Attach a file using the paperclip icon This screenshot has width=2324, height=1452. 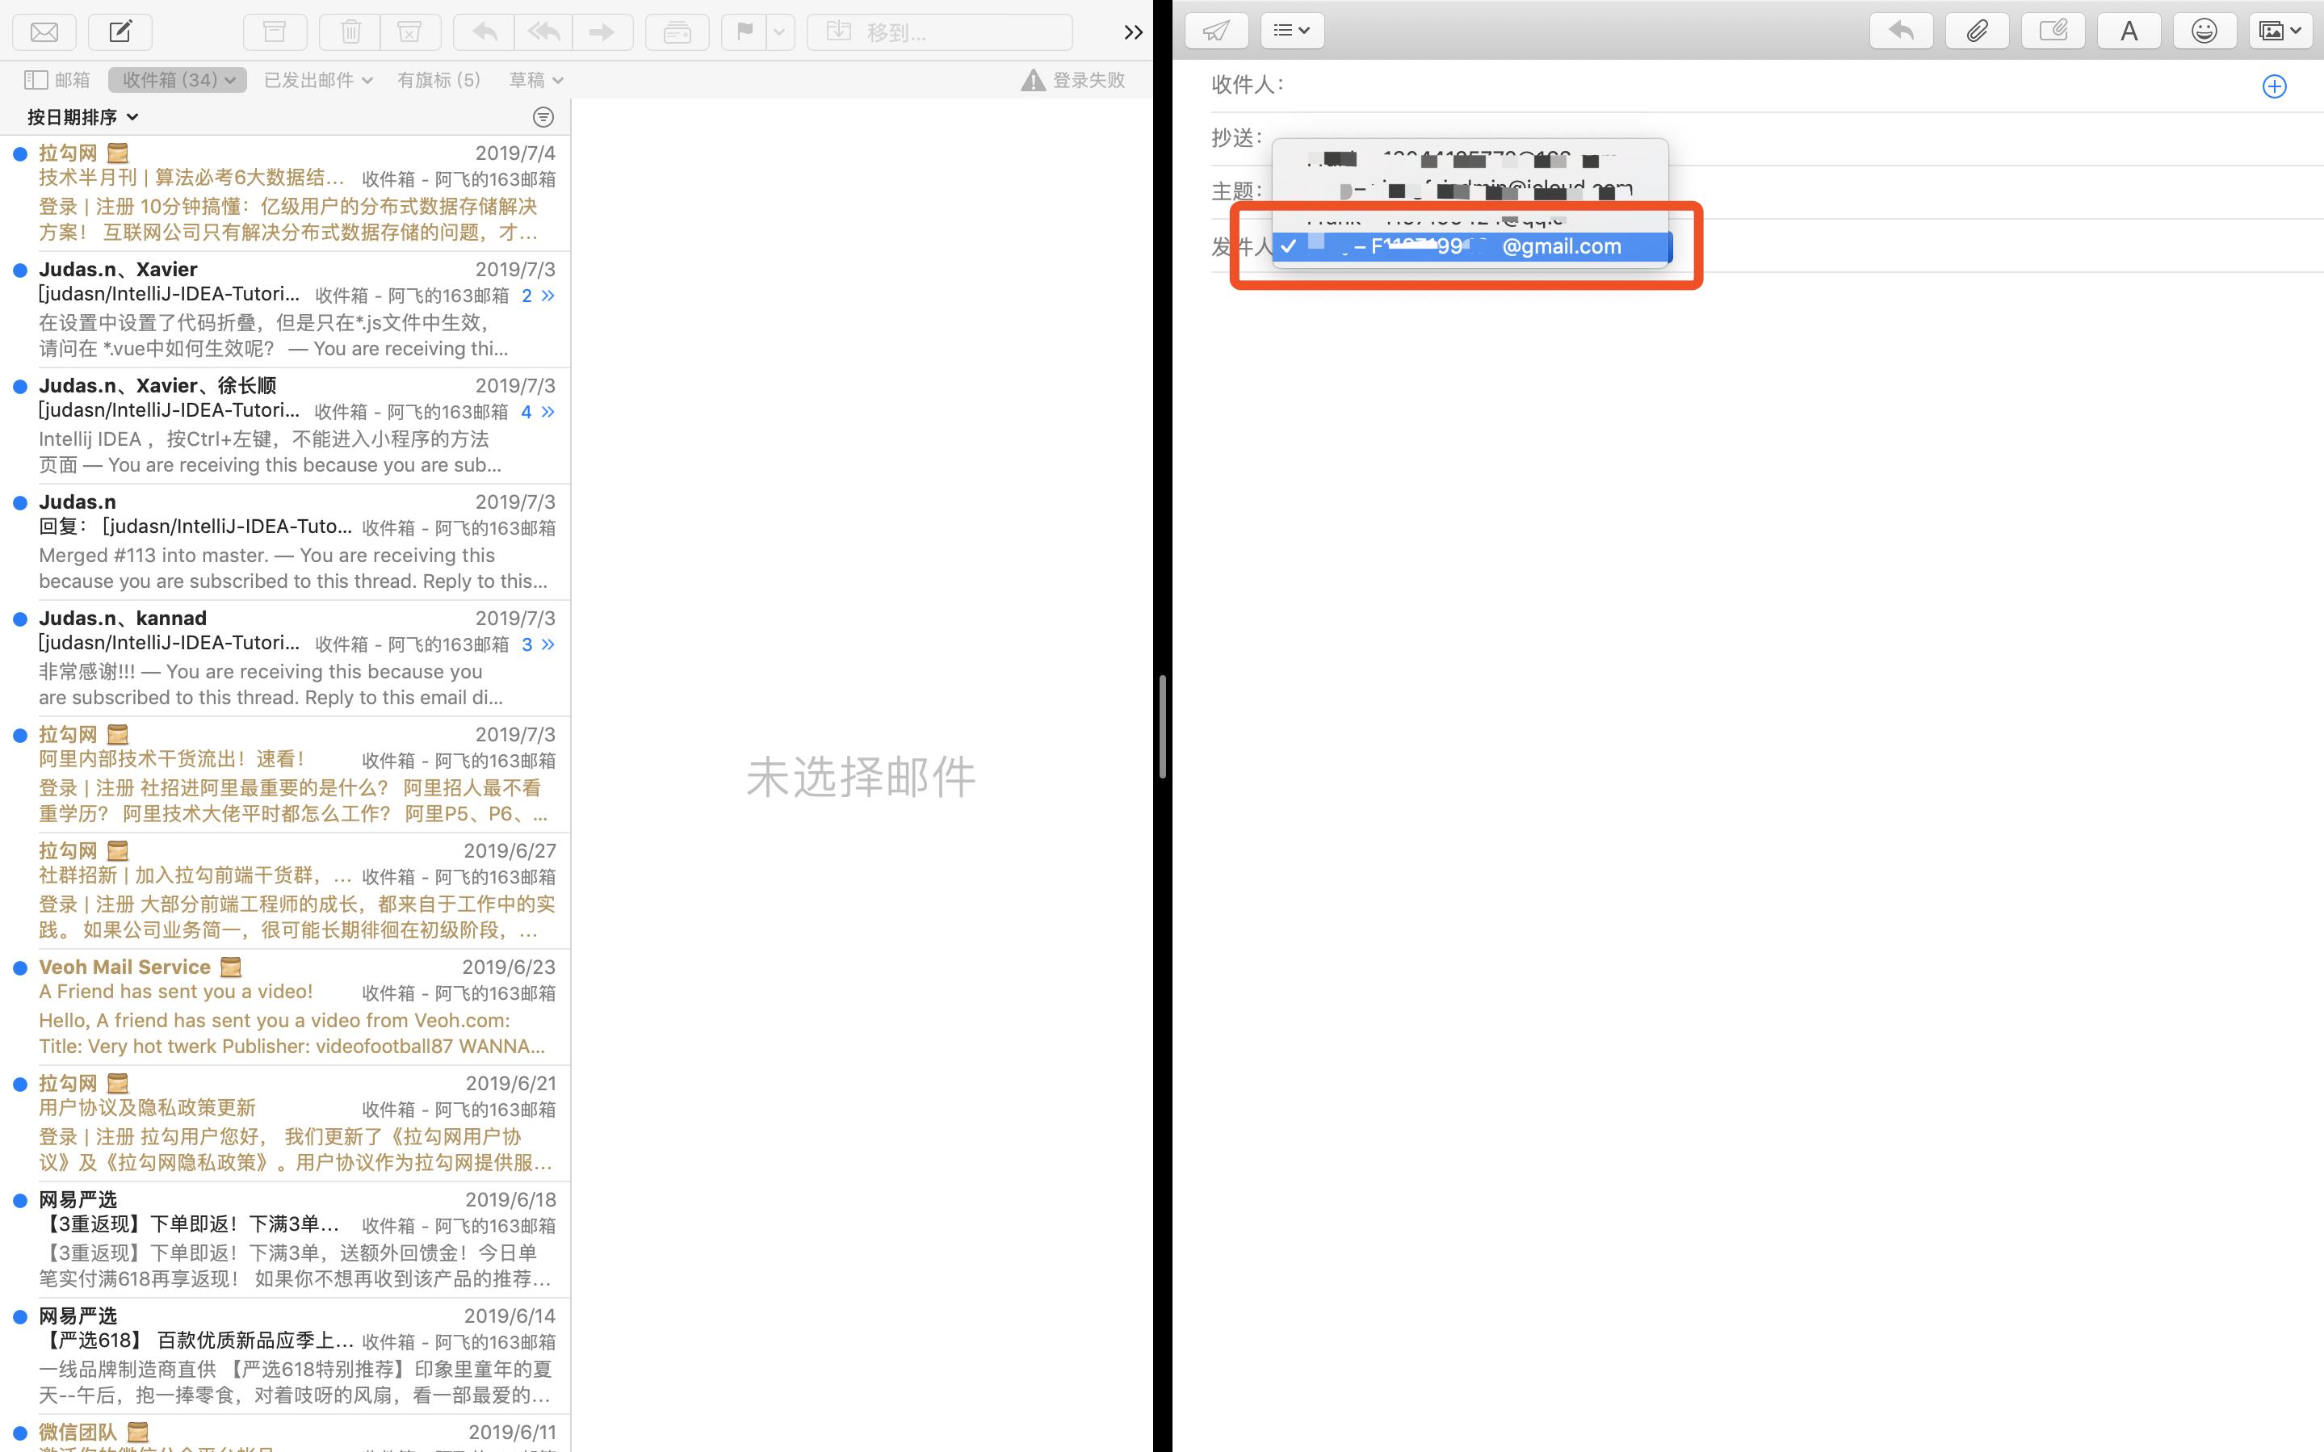coord(1978,30)
